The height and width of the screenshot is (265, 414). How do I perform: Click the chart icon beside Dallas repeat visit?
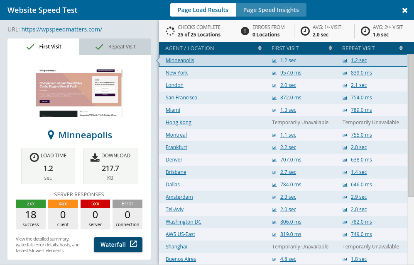345,185
